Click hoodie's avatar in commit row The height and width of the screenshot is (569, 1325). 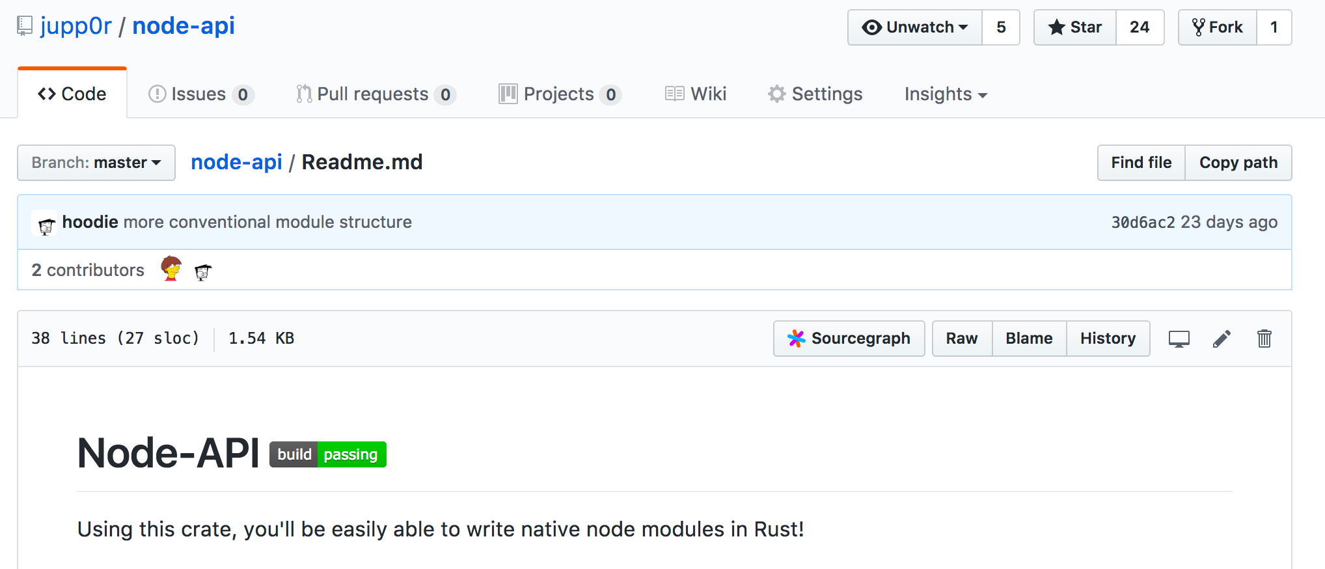[x=45, y=223]
